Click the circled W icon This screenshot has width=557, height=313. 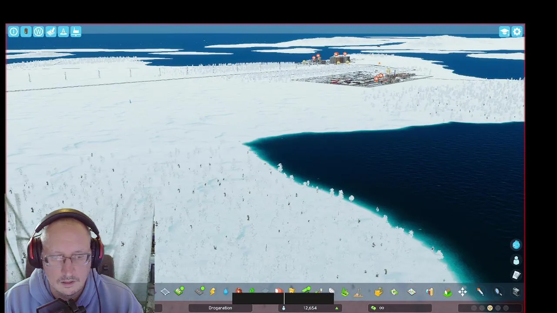38,31
